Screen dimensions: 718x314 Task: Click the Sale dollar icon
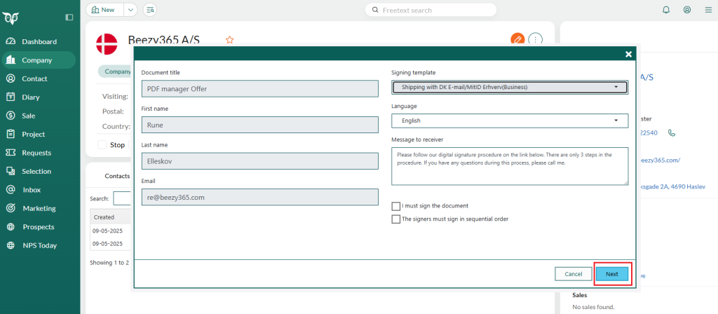(x=11, y=116)
